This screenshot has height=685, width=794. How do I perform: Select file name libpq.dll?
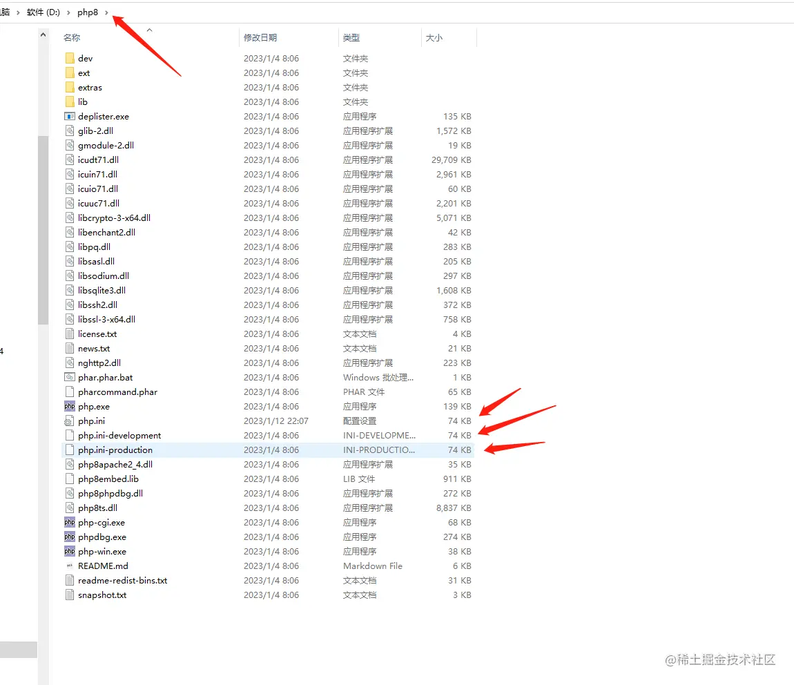coord(94,247)
